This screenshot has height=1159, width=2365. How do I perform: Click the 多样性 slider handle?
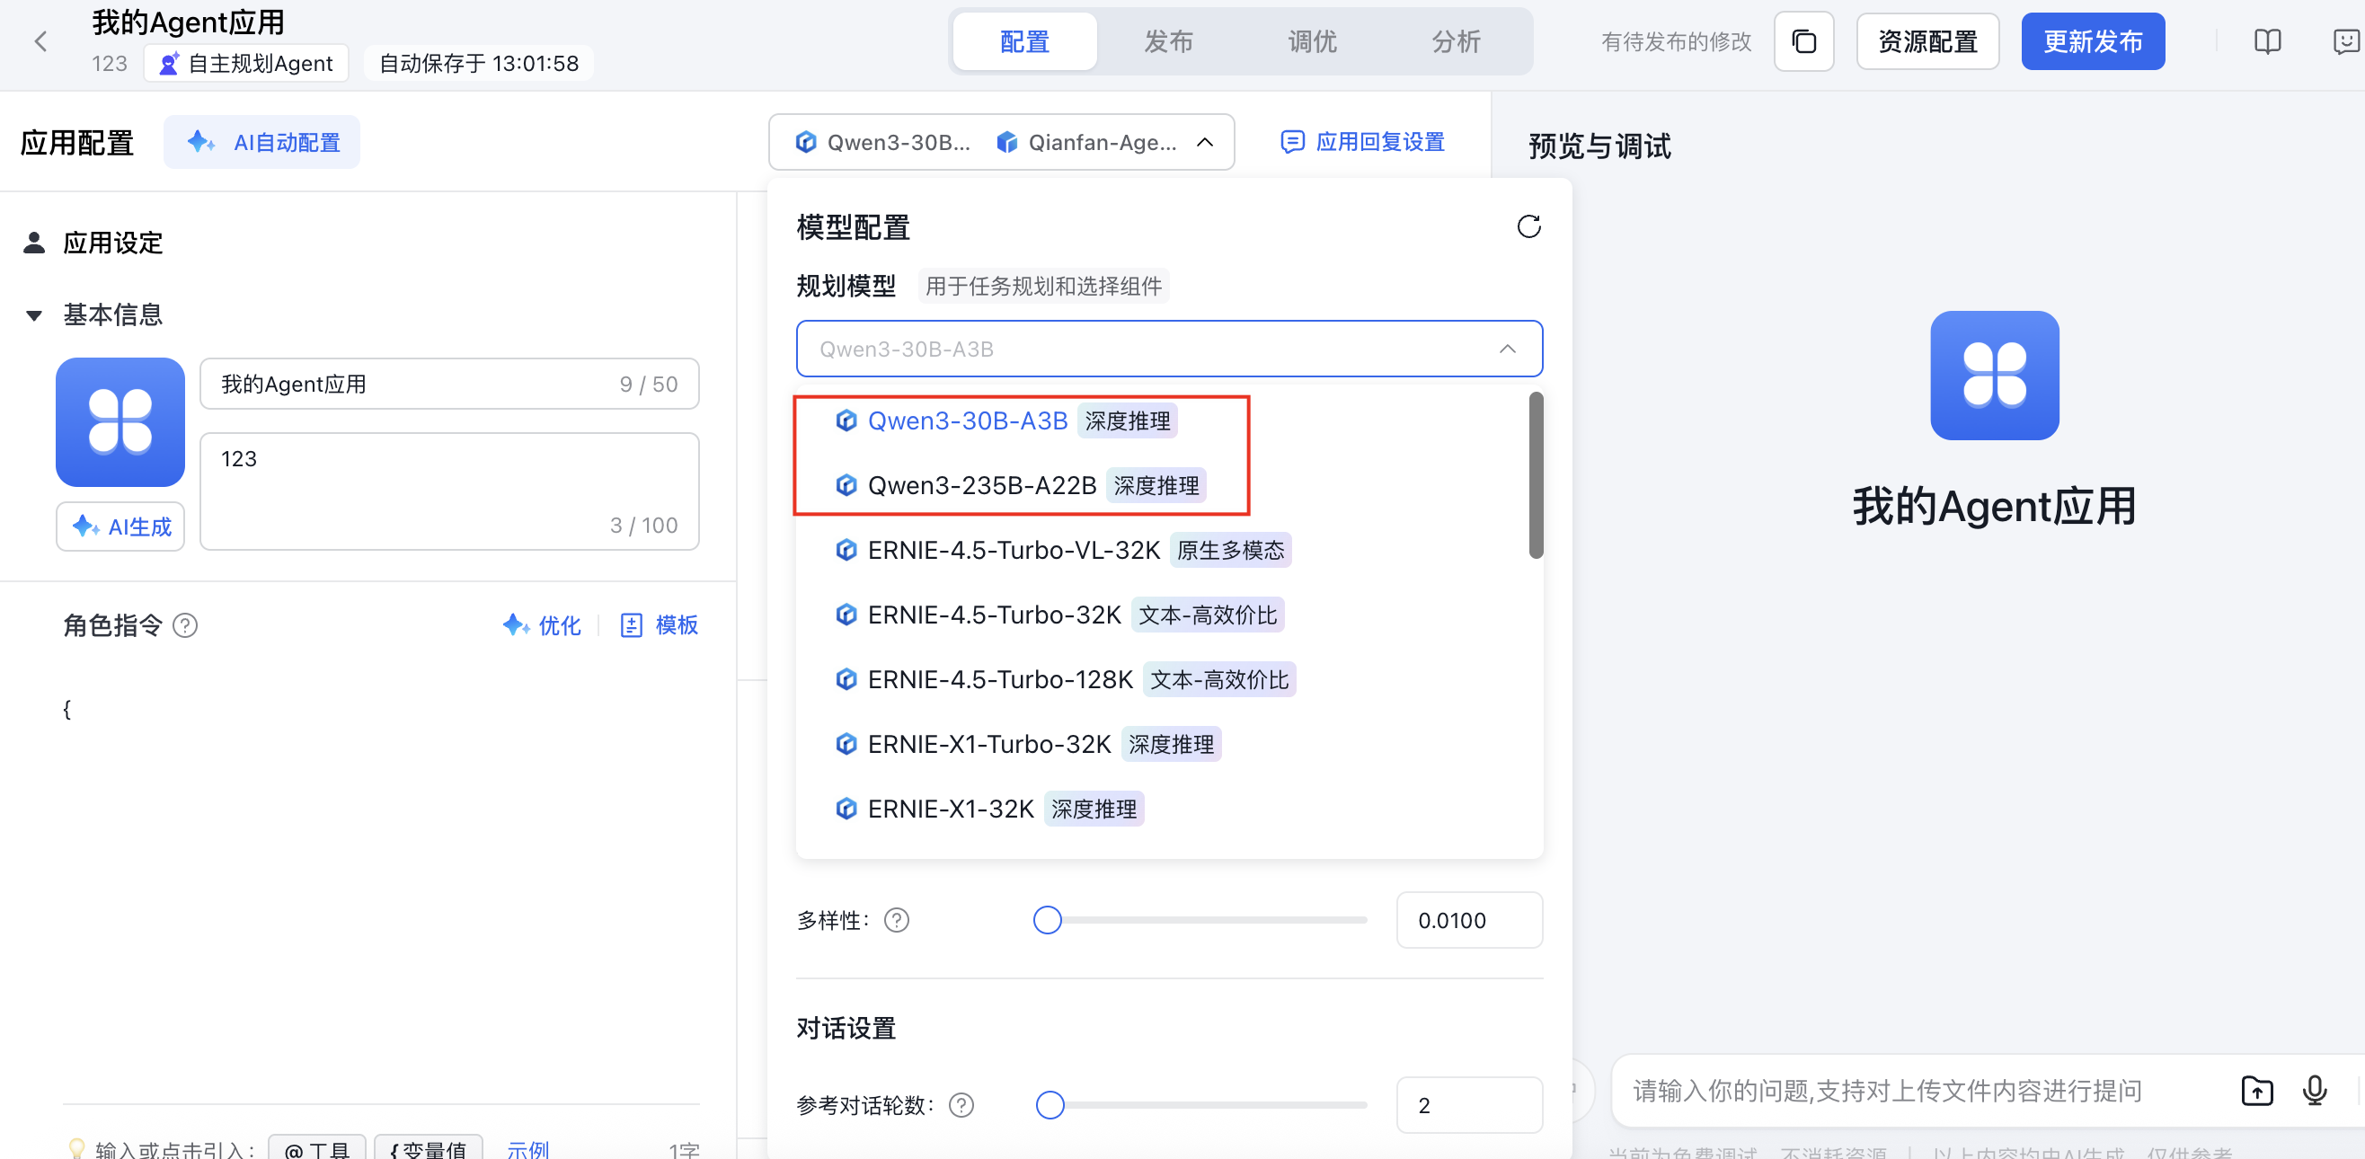tap(1047, 919)
